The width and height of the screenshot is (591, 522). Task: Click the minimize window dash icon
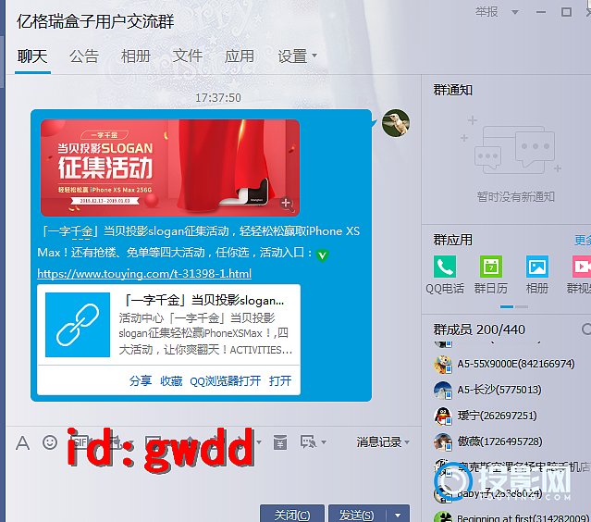click(541, 12)
